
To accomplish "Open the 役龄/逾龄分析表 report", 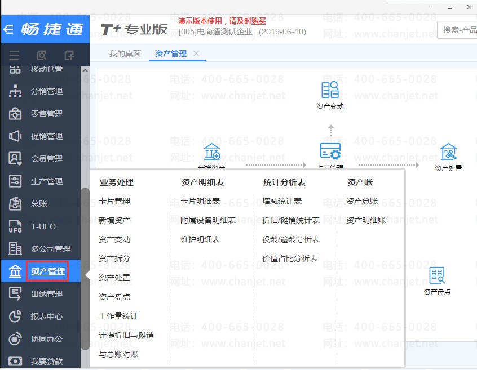I will pyautogui.click(x=291, y=239).
